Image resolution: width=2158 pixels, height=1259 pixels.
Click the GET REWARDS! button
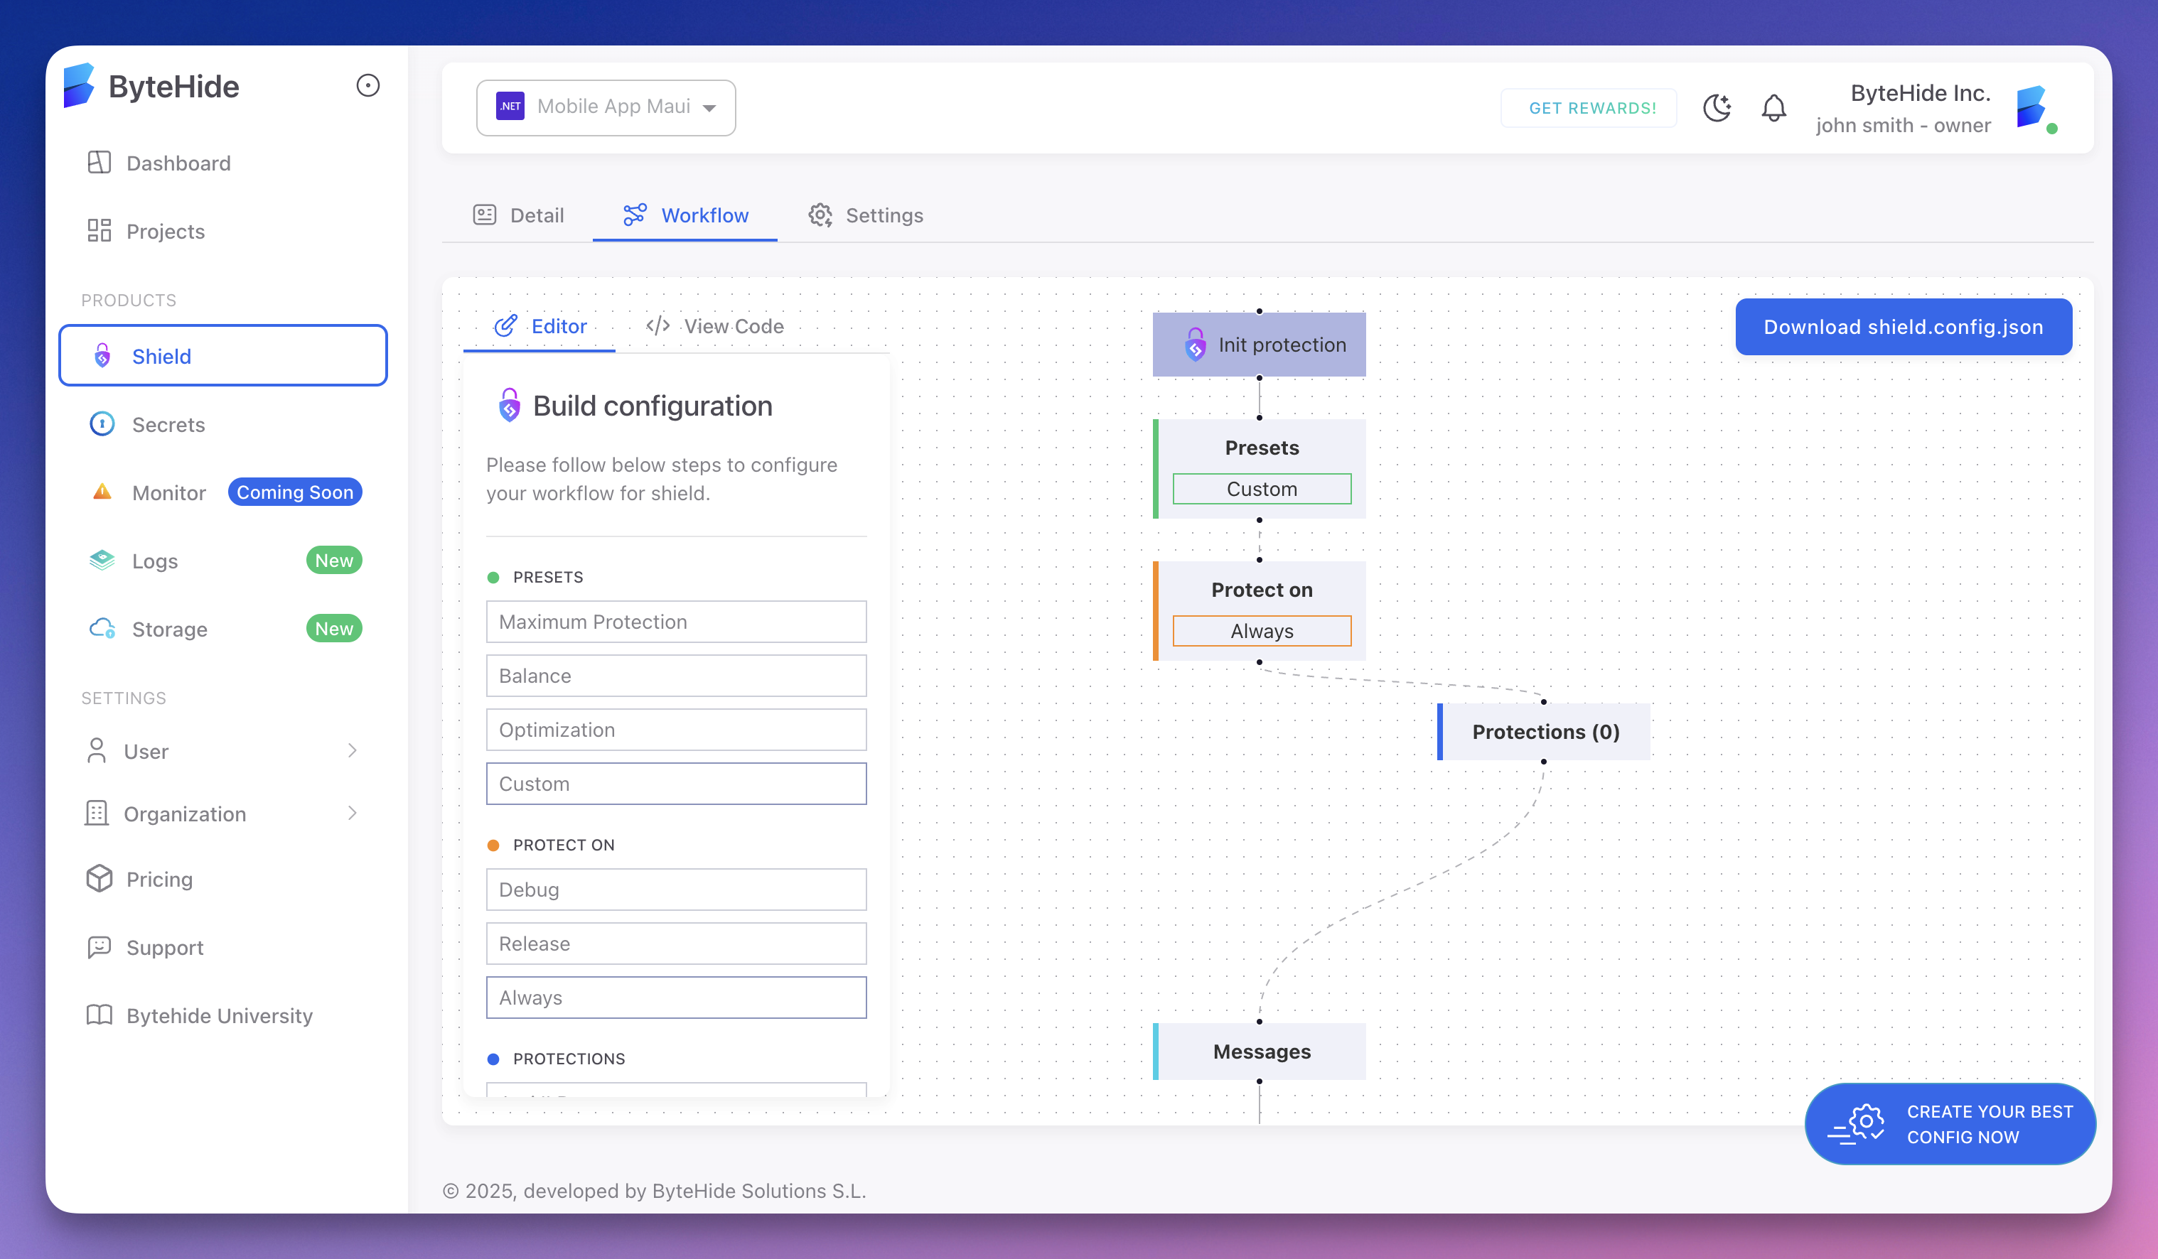(1589, 108)
